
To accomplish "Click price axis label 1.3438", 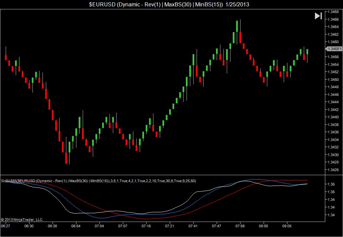I will pyautogui.click(x=333, y=125).
